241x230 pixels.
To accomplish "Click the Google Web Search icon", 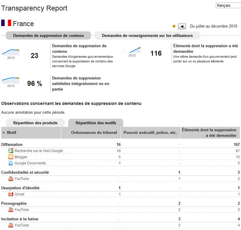I will click(11, 151).
